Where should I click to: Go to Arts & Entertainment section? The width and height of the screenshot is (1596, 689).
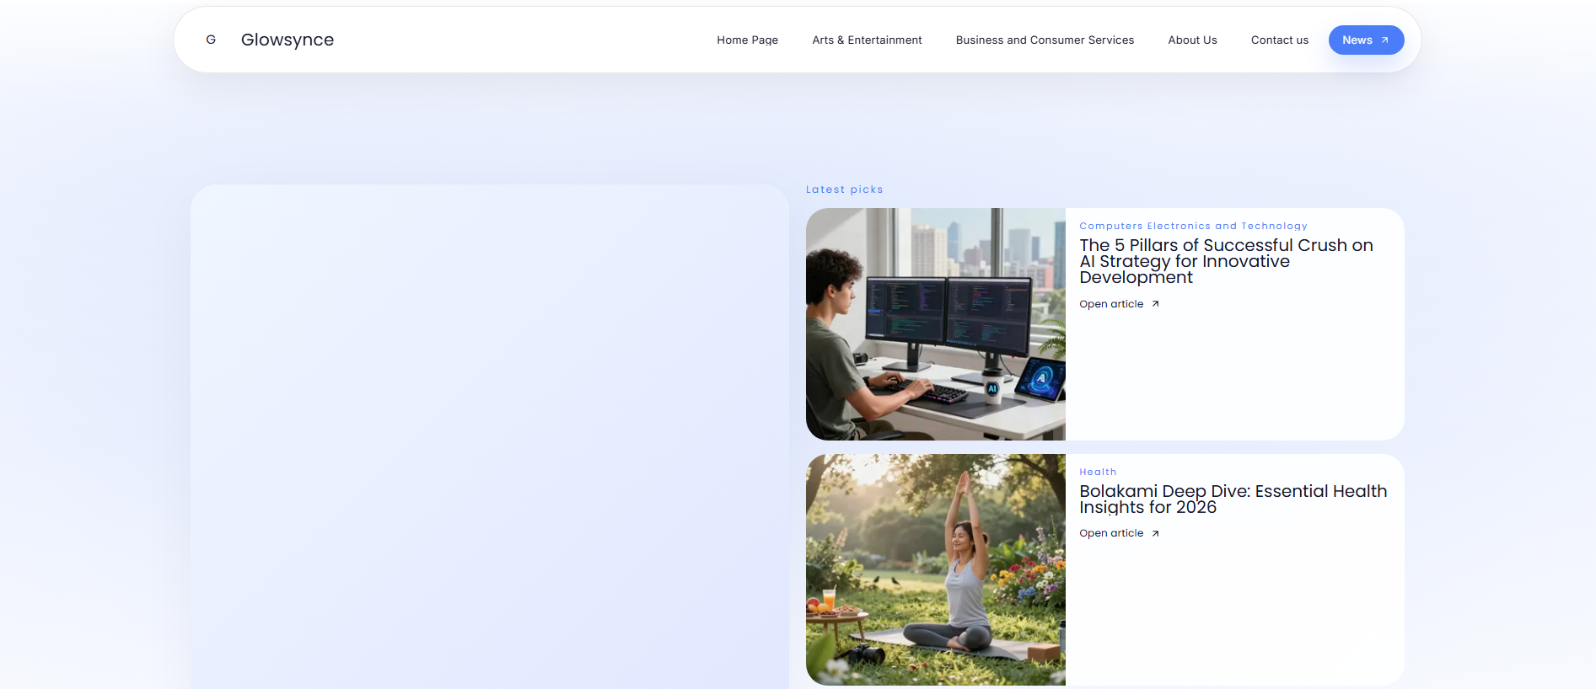coord(867,40)
